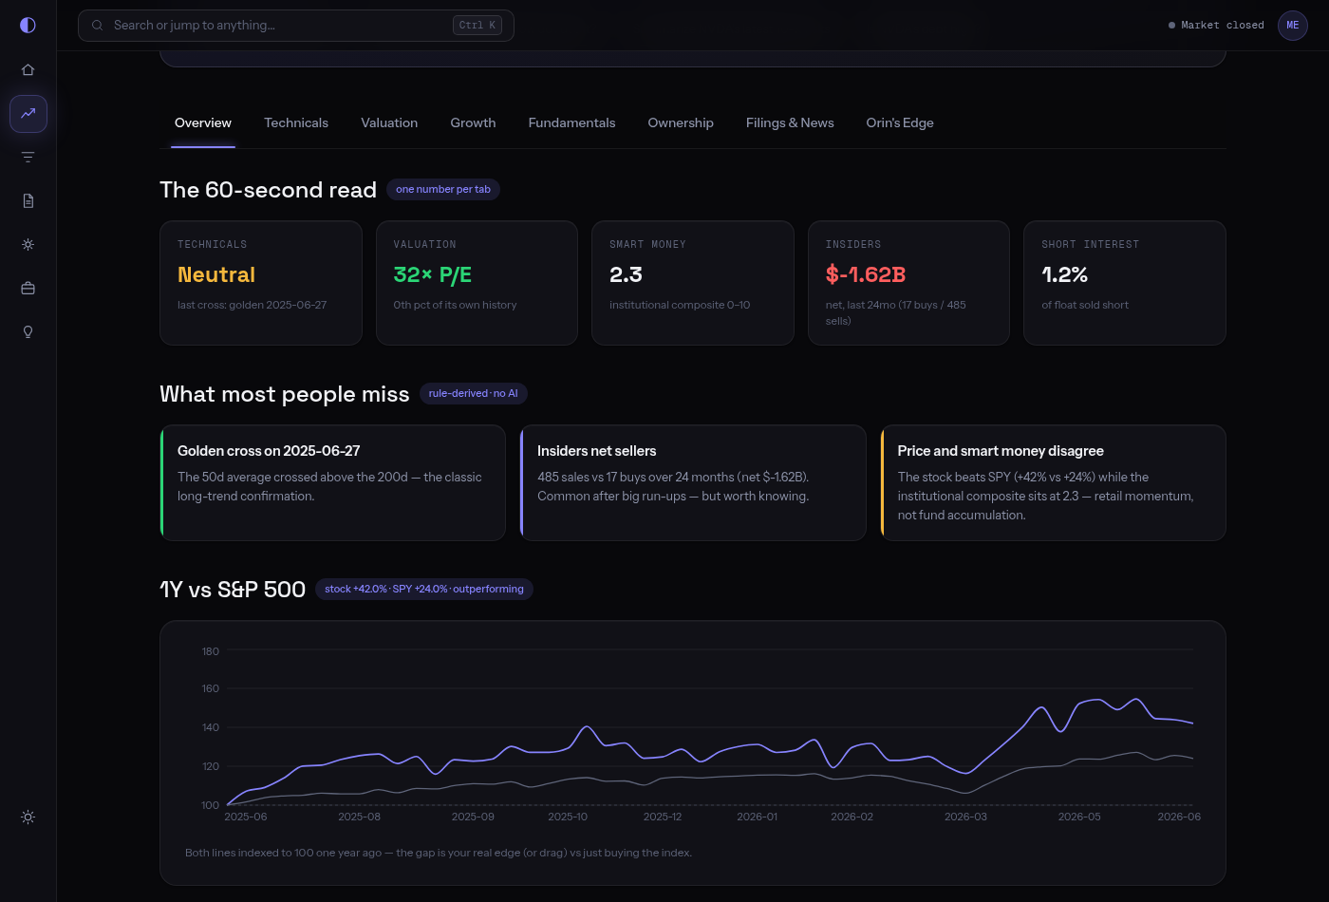Open the document reports sidebar icon

point(28,200)
